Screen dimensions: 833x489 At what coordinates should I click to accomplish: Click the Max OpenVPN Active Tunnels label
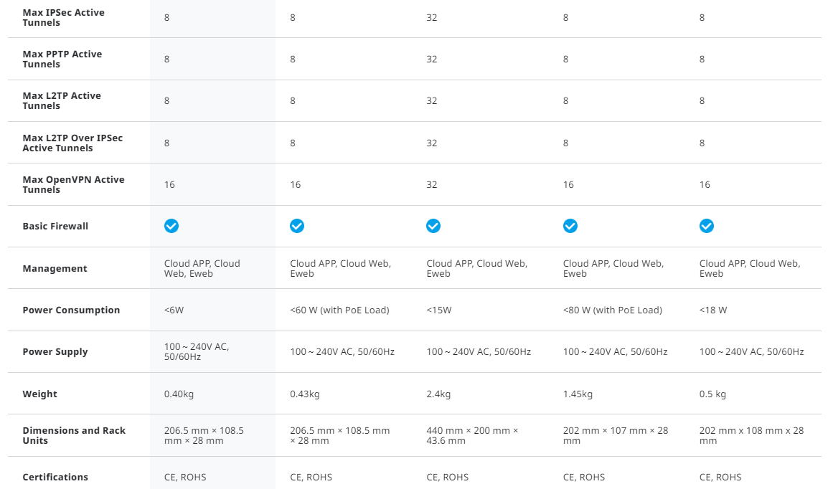point(73,184)
